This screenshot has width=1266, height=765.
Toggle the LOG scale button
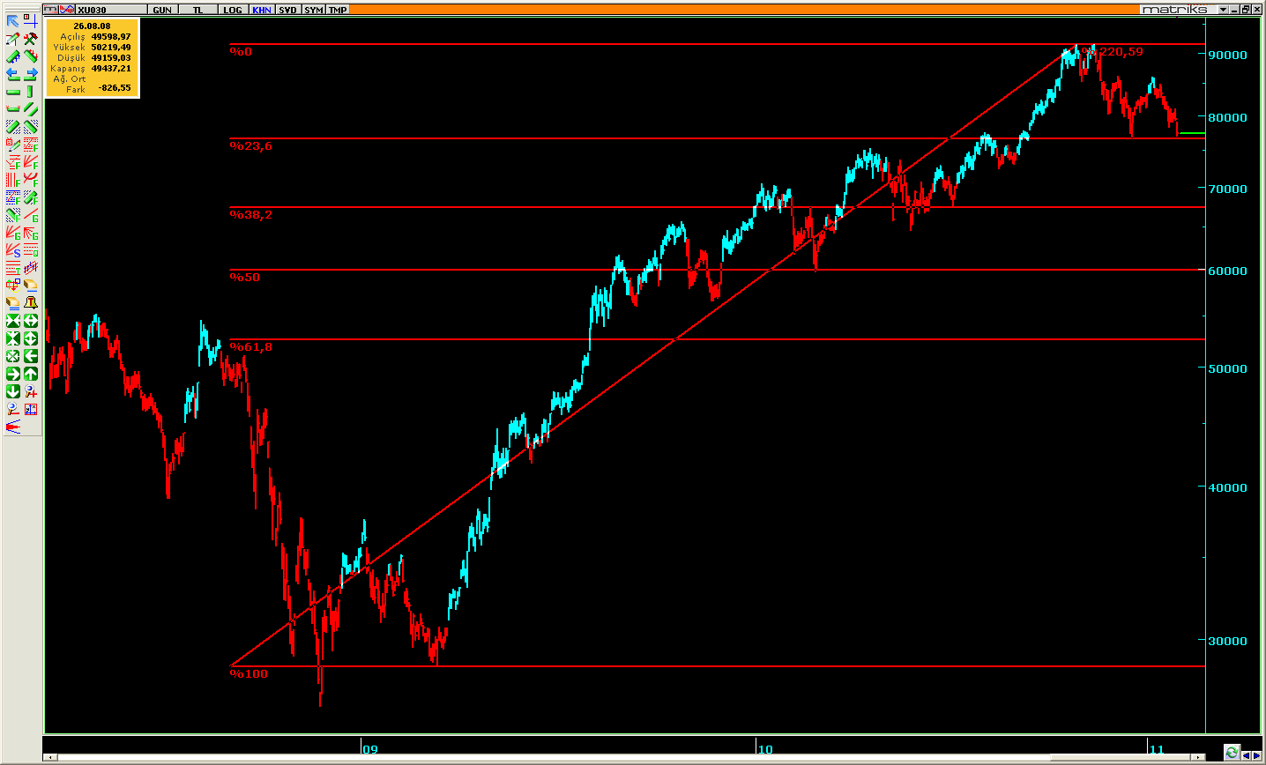point(232,10)
